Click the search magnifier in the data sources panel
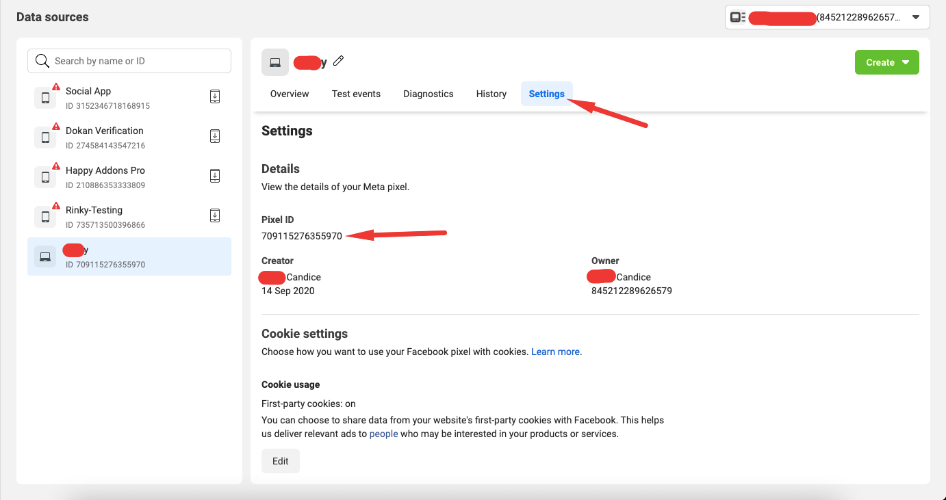The height and width of the screenshot is (500, 946). coord(42,61)
